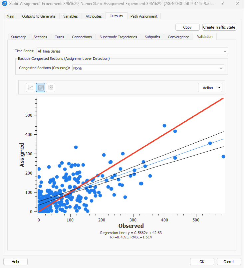
Task: Open the Subpaths tab
Action: (152, 37)
